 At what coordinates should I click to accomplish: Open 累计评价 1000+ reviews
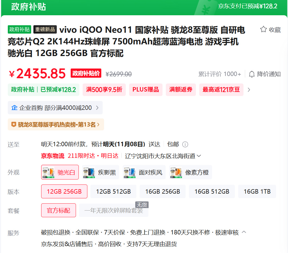click(220, 74)
